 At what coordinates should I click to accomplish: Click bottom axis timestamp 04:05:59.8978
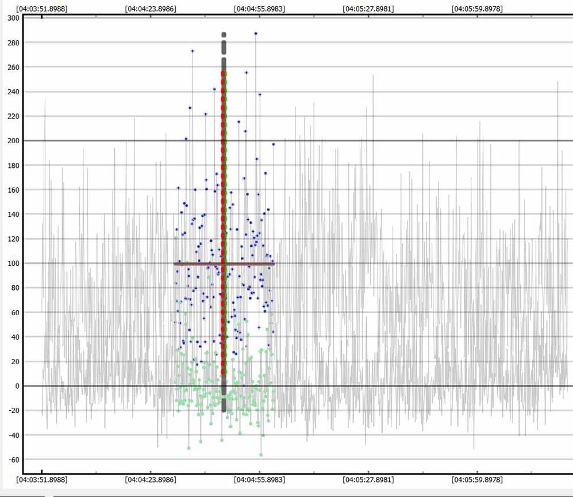point(478,480)
